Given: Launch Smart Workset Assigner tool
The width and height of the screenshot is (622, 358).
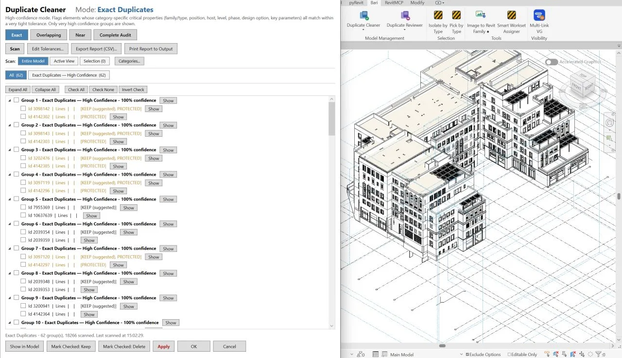Looking at the screenshot, I should pos(511,22).
